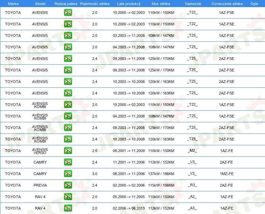Screen dimensions: 265x214
Task: Click the fuel icon for RAV 4 _A2_
Action: tap(68, 196)
